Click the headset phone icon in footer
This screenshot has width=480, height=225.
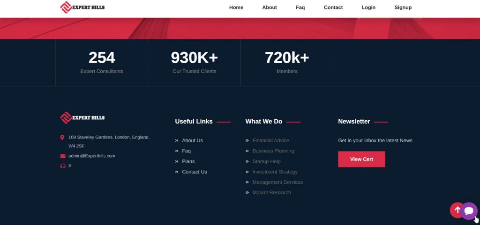click(x=62, y=166)
